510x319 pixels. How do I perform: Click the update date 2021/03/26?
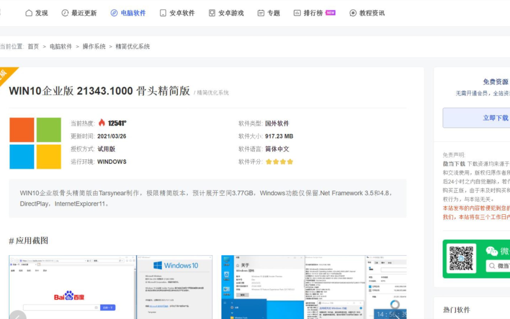click(112, 136)
